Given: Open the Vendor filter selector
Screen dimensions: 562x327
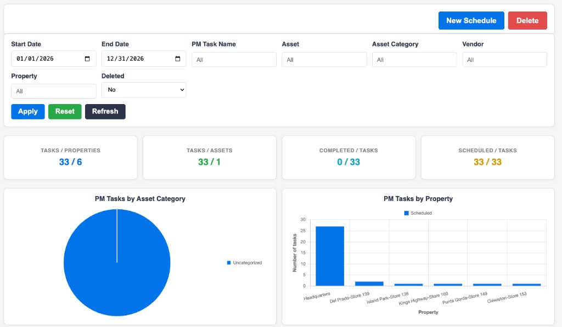Looking at the screenshot, I should (505, 60).
